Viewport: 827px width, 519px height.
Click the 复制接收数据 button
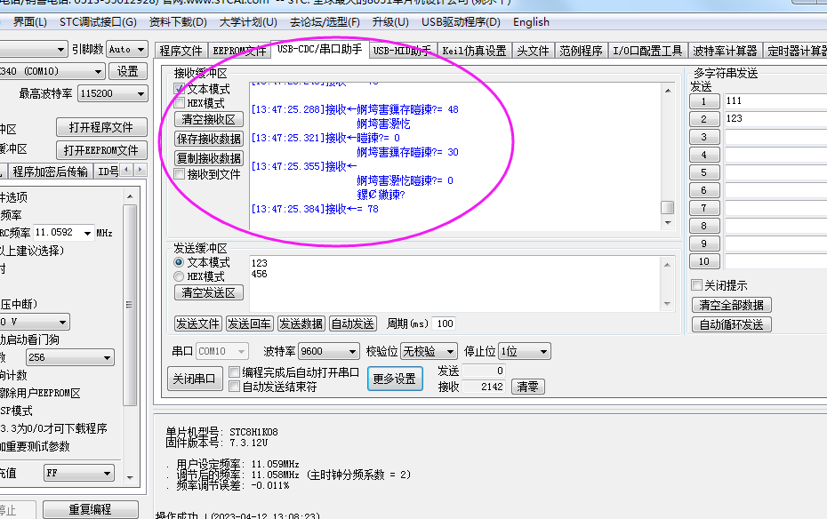[x=209, y=158]
